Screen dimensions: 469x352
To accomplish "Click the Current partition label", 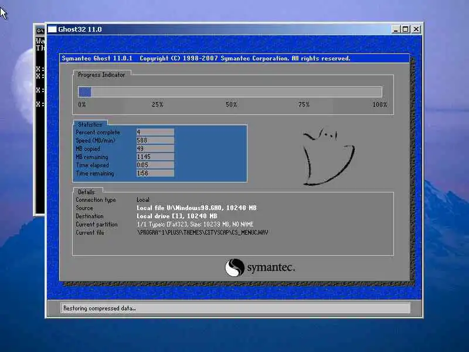I will 96,225.
